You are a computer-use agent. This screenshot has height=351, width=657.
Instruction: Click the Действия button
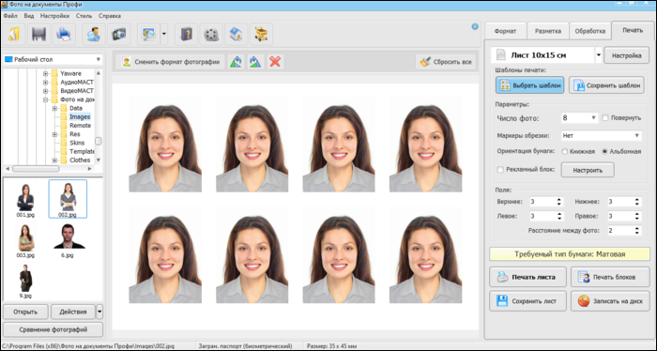(x=73, y=312)
